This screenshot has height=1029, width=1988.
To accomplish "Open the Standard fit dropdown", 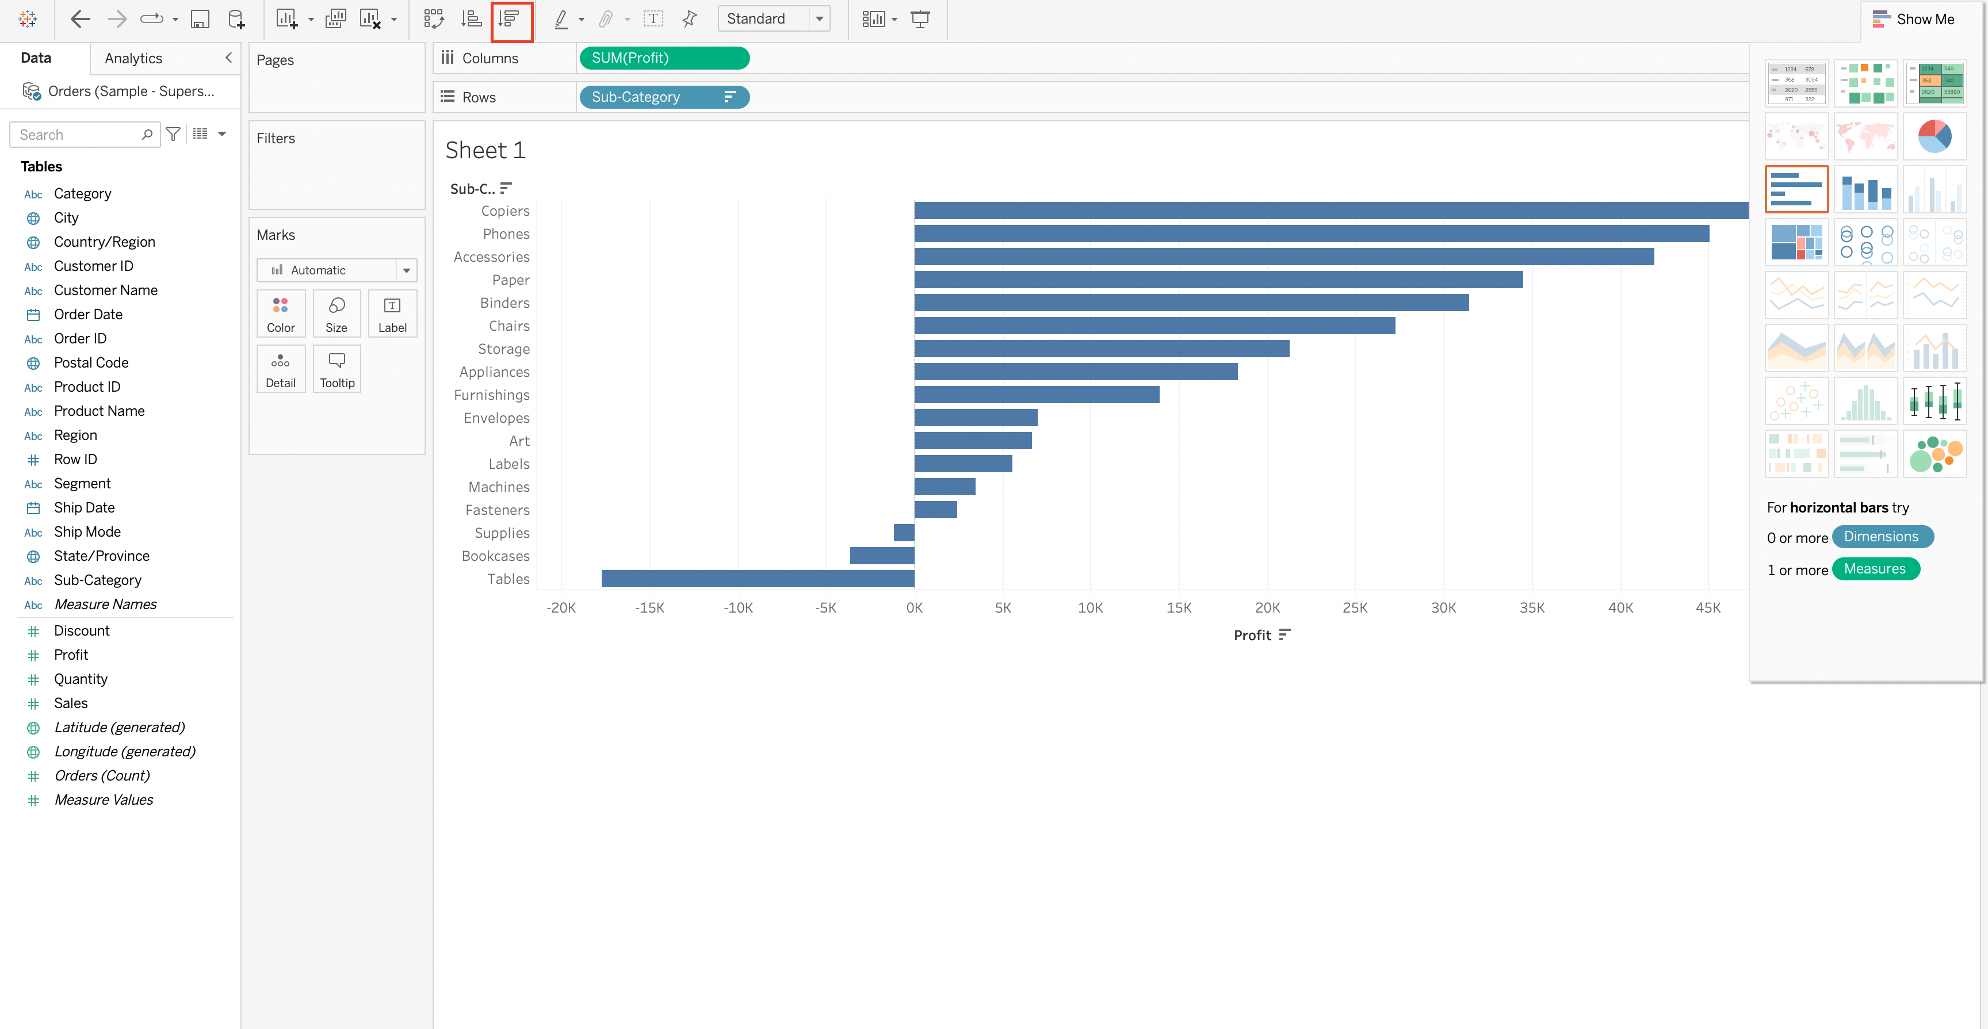I will (x=820, y=18).
